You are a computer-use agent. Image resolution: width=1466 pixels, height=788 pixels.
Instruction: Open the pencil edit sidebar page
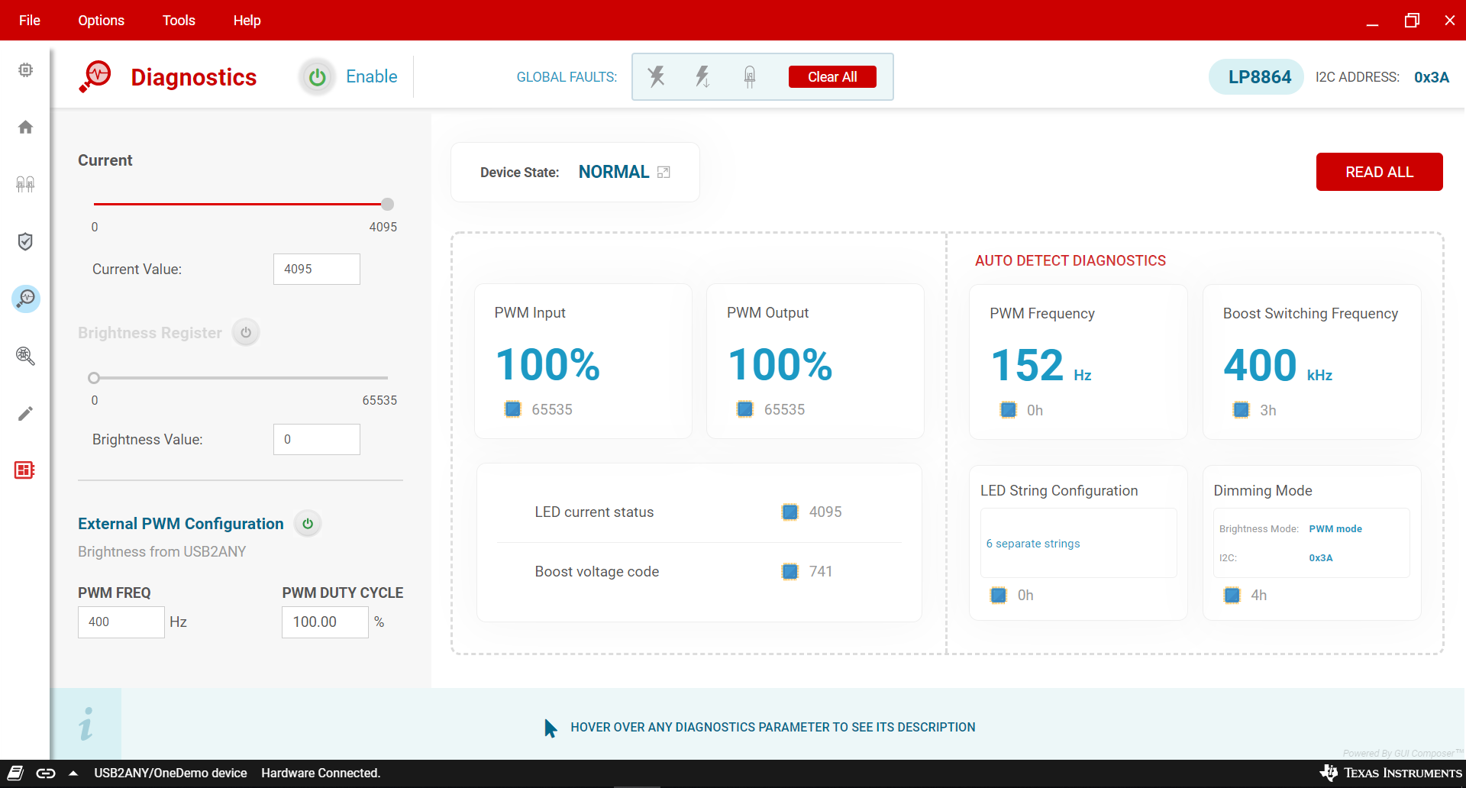pyautogui.click(x=25, y=413)
